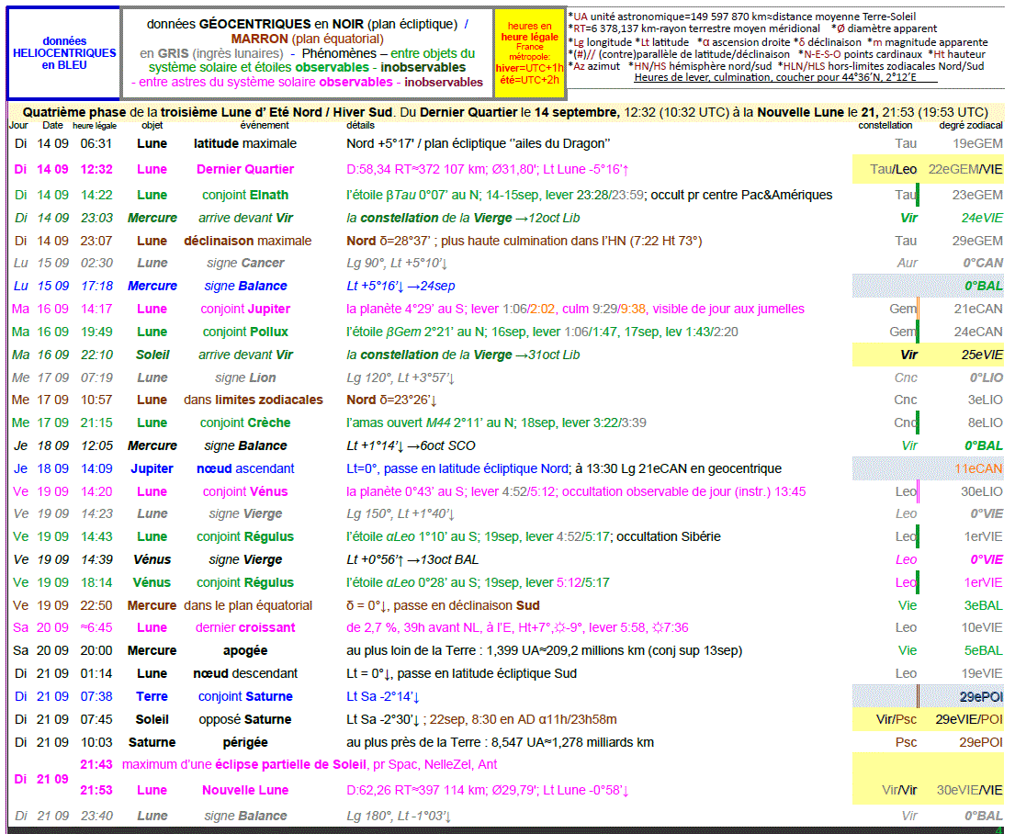
Task: Click the 'opposé Saturne' event
Action: point(245,719)
